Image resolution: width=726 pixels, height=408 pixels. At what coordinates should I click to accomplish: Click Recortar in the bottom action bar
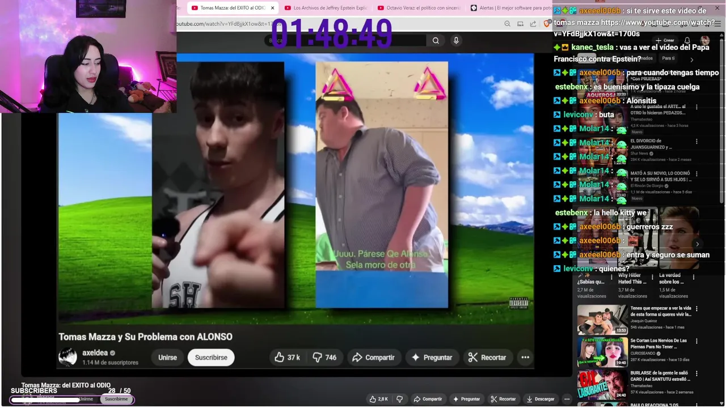pyautogui.click(x=503, y=399)
